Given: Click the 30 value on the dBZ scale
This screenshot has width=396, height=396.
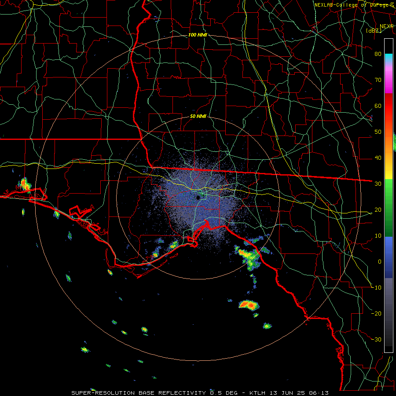Looking at the screenshot, I should 378,183.
